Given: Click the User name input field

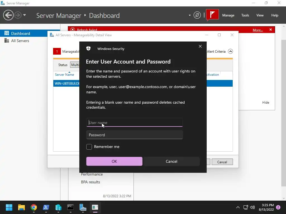Looking at the screenshot, I should tap(134, 122).
